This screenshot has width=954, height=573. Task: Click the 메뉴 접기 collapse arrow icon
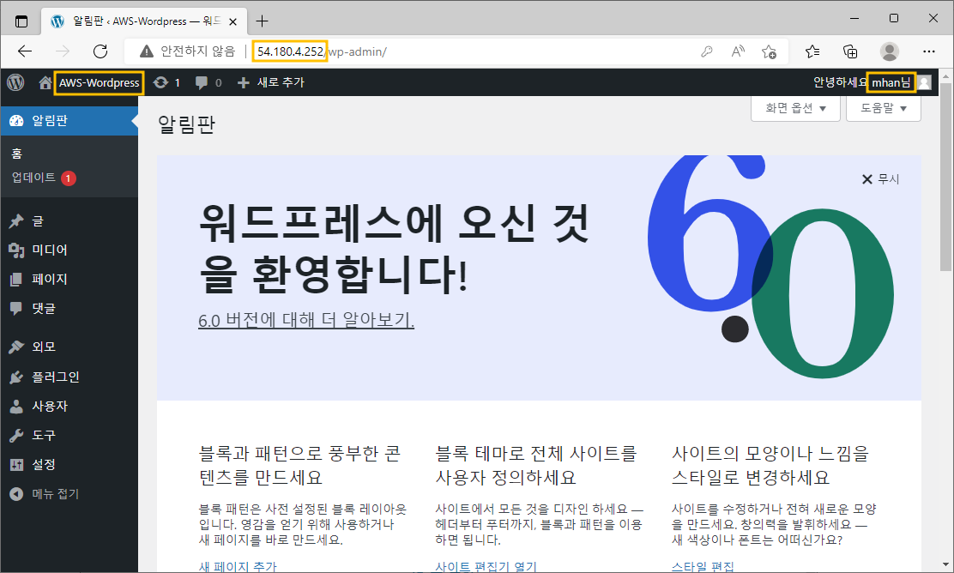[x=16, y=494]
